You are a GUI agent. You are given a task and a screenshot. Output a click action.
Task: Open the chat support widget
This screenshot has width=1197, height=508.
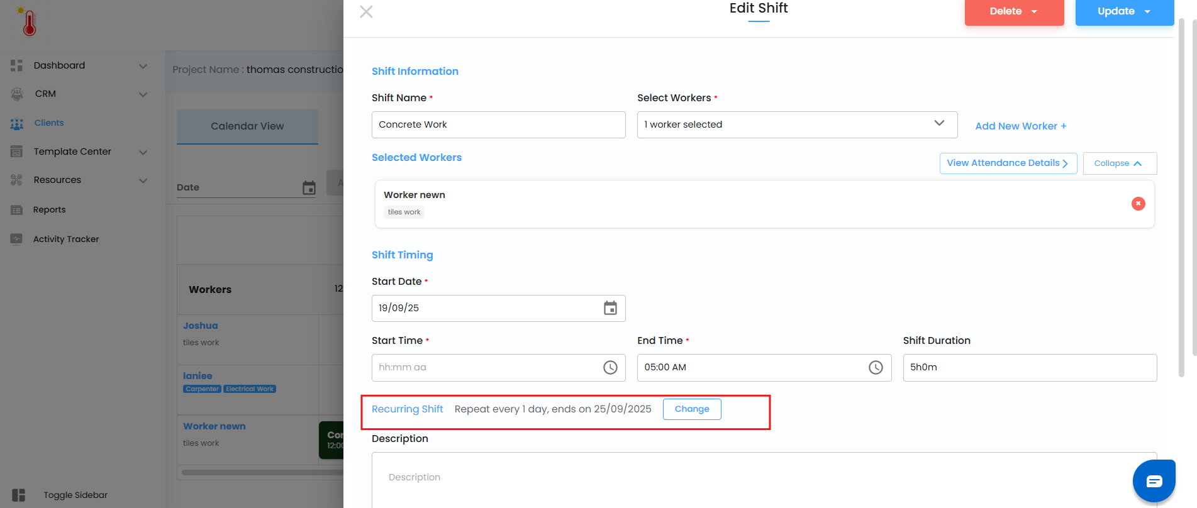pyautogui.click(x=1154, y=481)
